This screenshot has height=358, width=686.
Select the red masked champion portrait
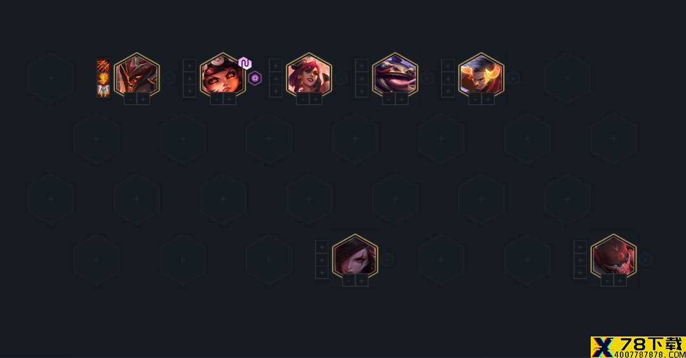coord(614,256)
